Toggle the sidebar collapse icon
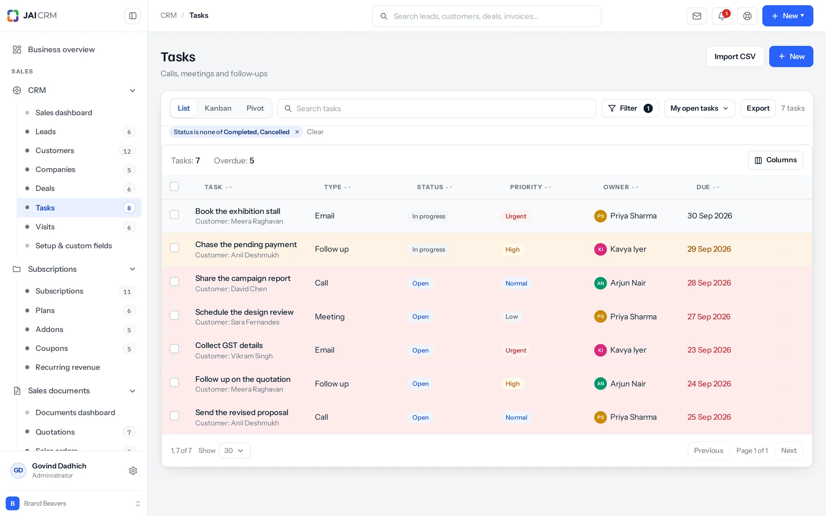 click(x=133, y=16)
